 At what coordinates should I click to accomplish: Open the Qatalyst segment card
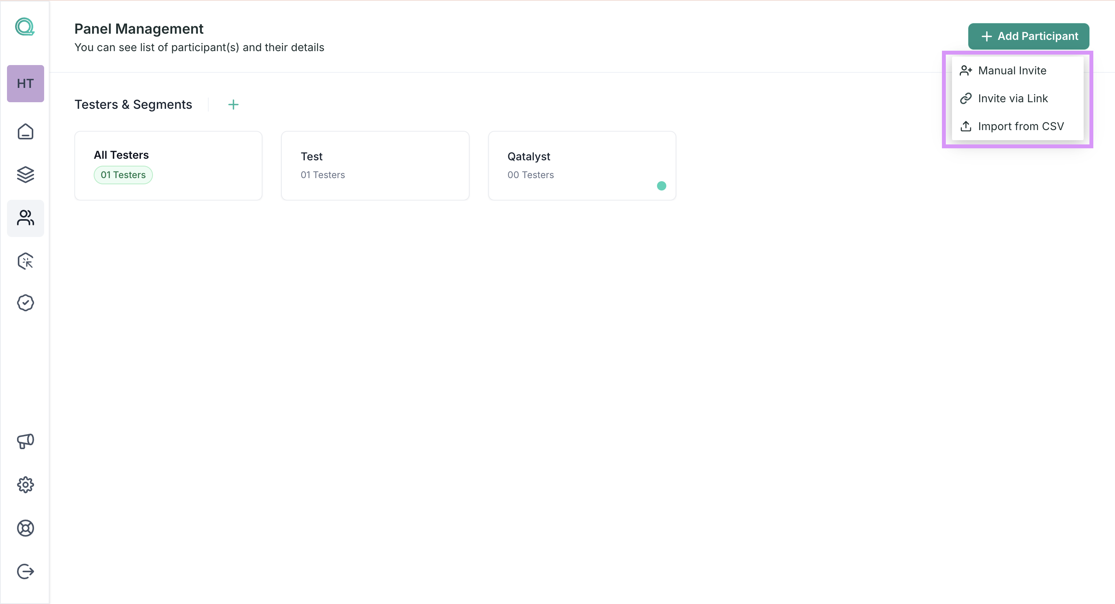click(582, 166)
